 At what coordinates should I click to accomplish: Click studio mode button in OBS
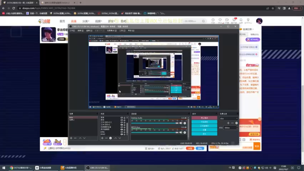pyautogui.click(x=204, y=126)
